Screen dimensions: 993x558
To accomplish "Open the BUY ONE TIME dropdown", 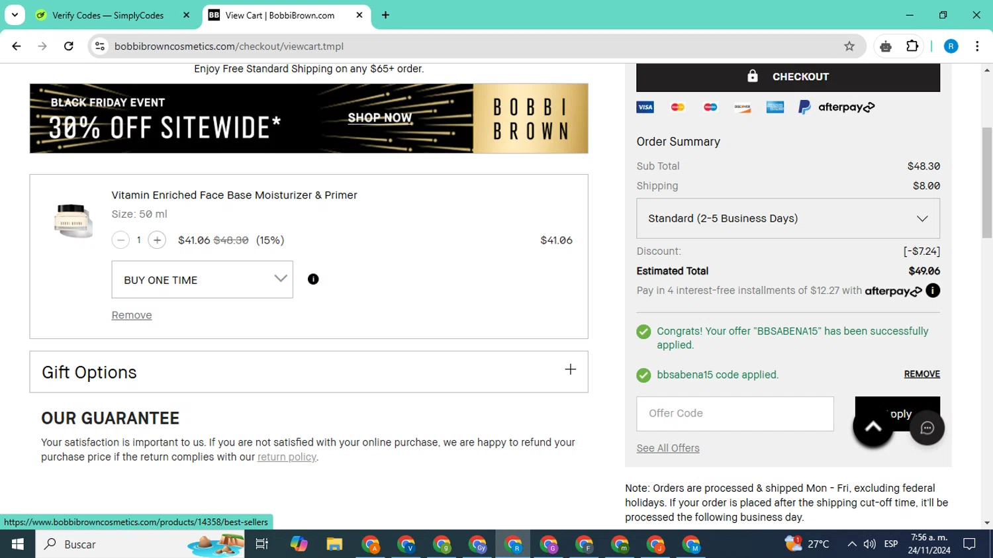I will (202, 279).
